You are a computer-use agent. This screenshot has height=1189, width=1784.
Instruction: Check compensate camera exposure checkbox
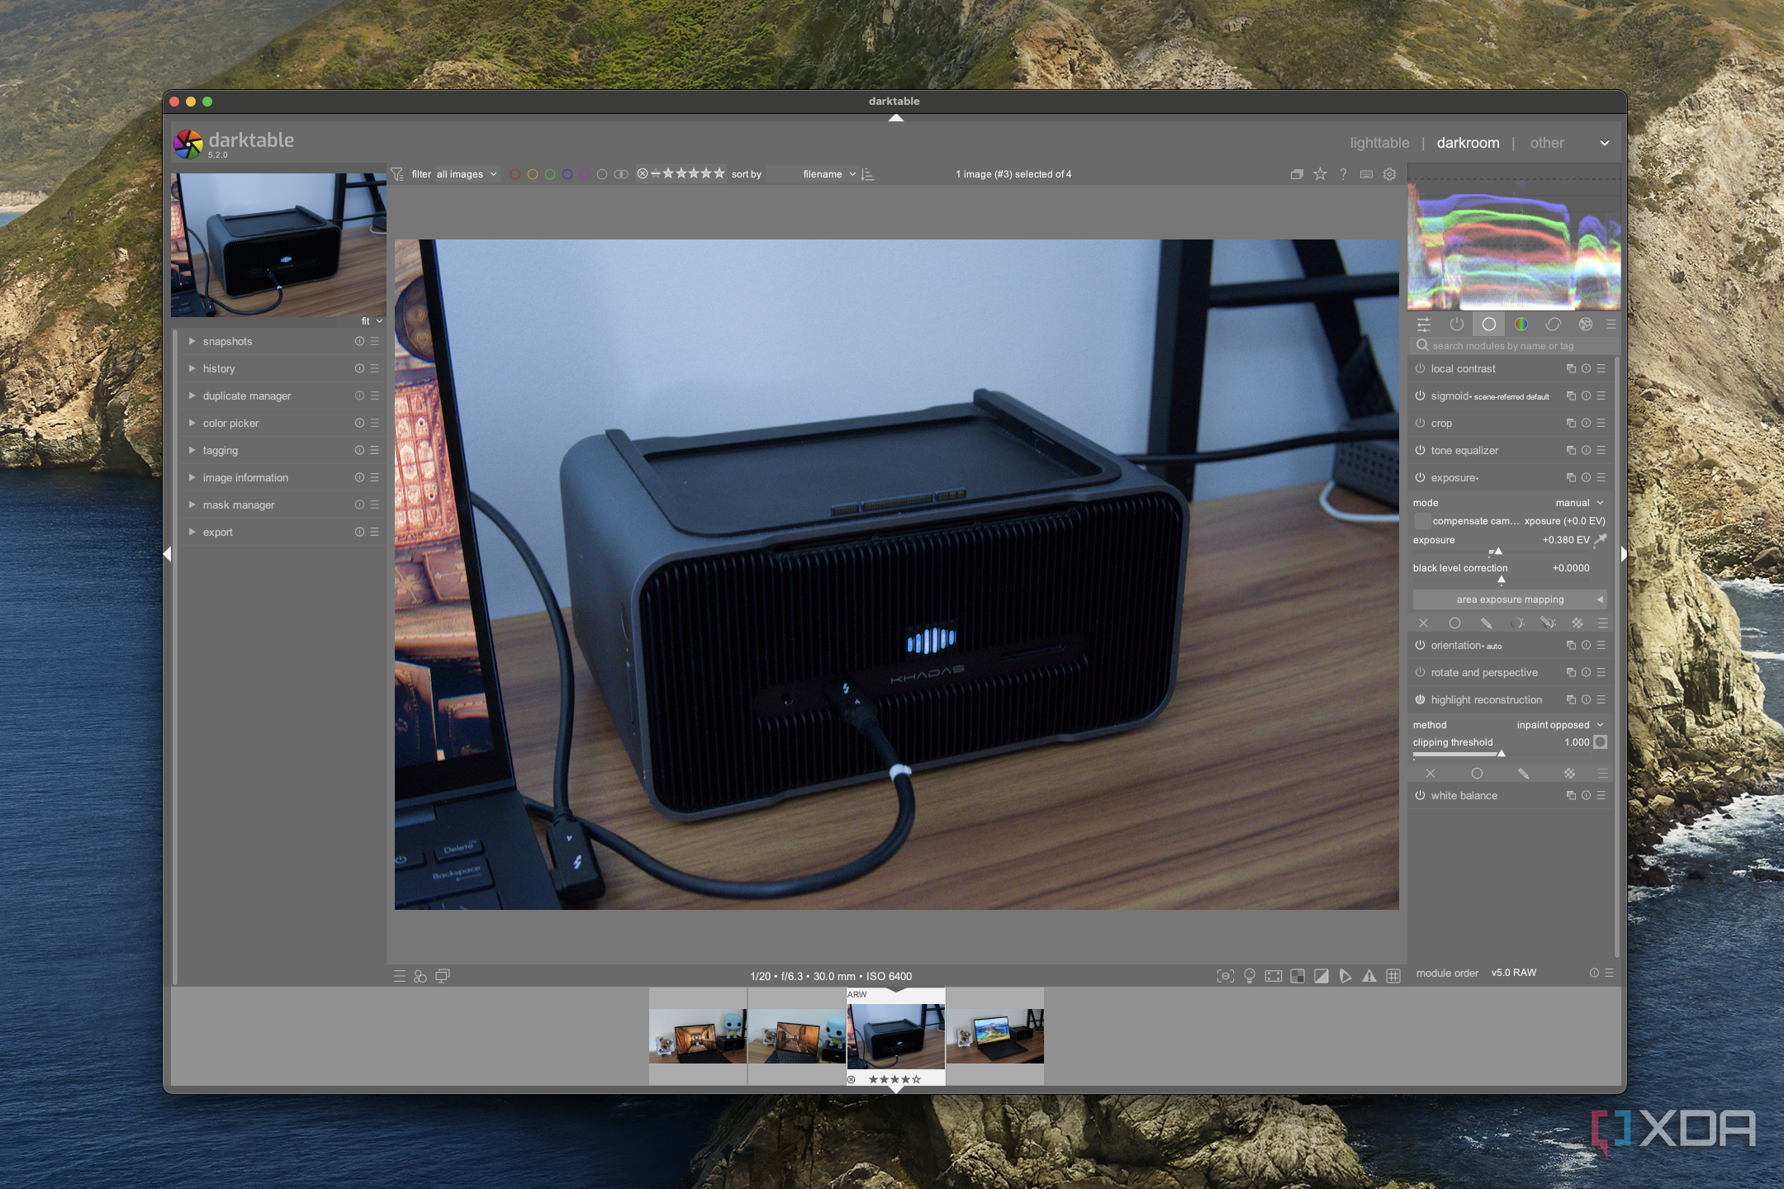click(x=1421, y=521)
